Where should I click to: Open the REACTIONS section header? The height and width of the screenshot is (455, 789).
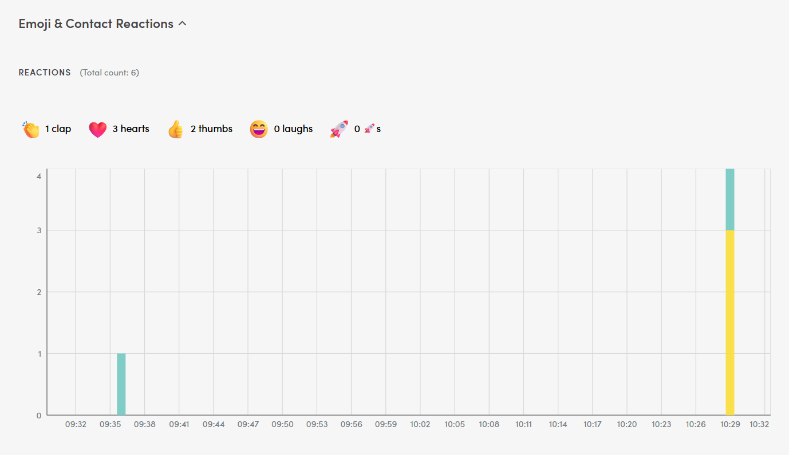pyautogui.click(x=44, y=72)
